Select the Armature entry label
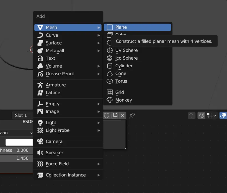The width and height of the screenshot is (227, 193). click(x=56, y=85)
